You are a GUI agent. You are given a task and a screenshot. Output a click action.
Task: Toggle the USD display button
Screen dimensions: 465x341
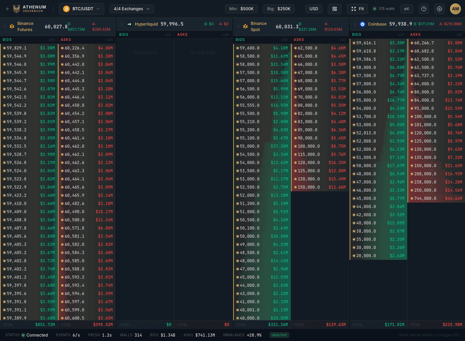[314, 9]
